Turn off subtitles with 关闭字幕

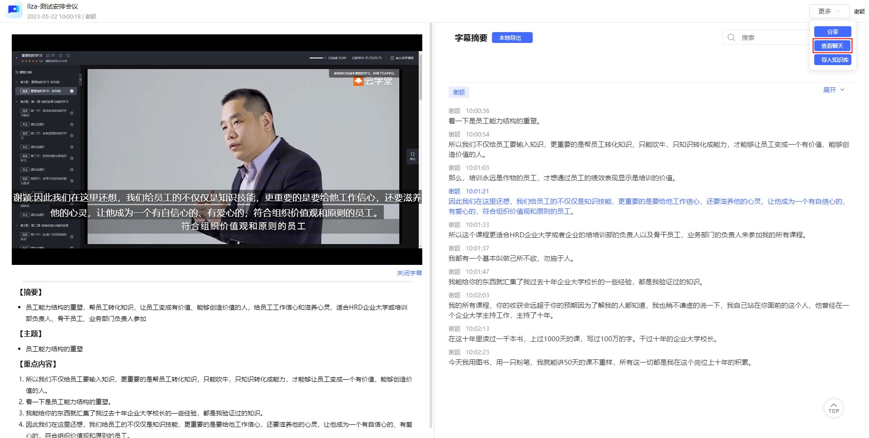click(x=409, y=273)
